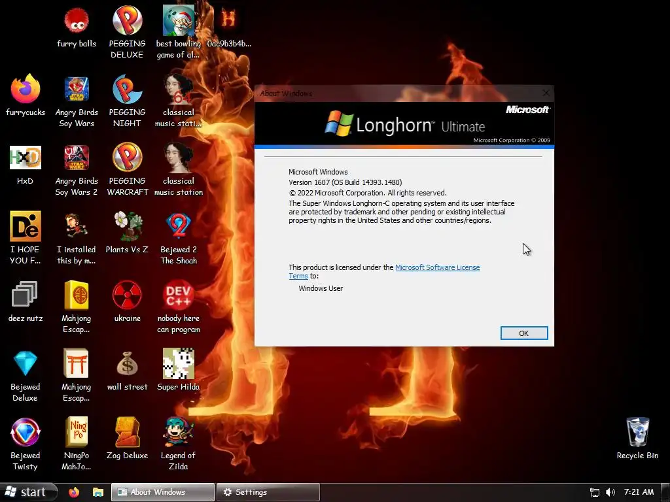Open the Recycle Bin
Screen dimensions: 670x502
[637, 439]
